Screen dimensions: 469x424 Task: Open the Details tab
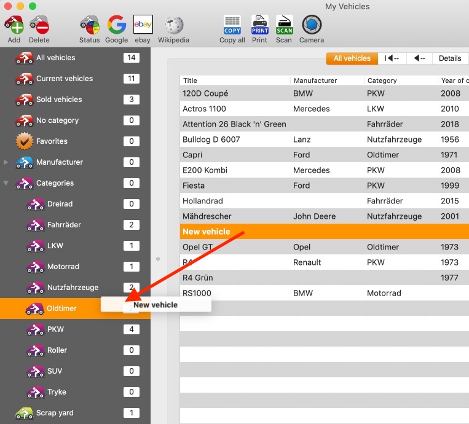pyautogui.click(x=450, y=58)
